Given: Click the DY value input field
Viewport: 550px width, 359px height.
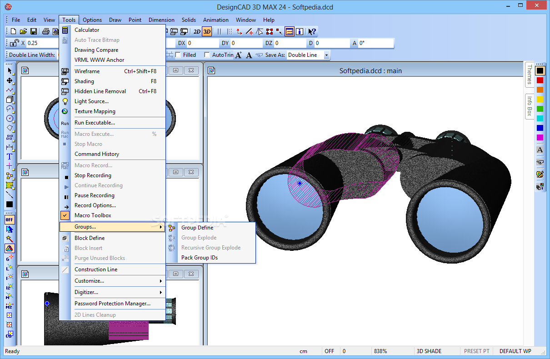Looking at the screenshot, I should 247,43.
